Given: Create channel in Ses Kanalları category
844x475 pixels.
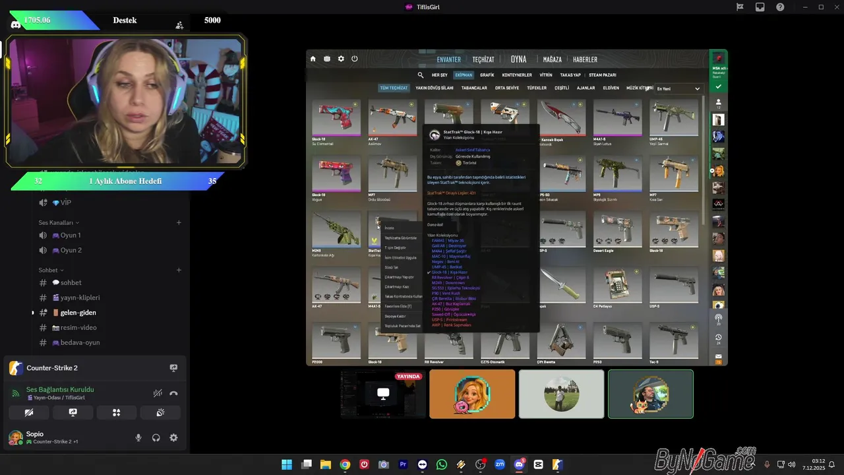Looking at the screenshot, I should click(179, 223).
